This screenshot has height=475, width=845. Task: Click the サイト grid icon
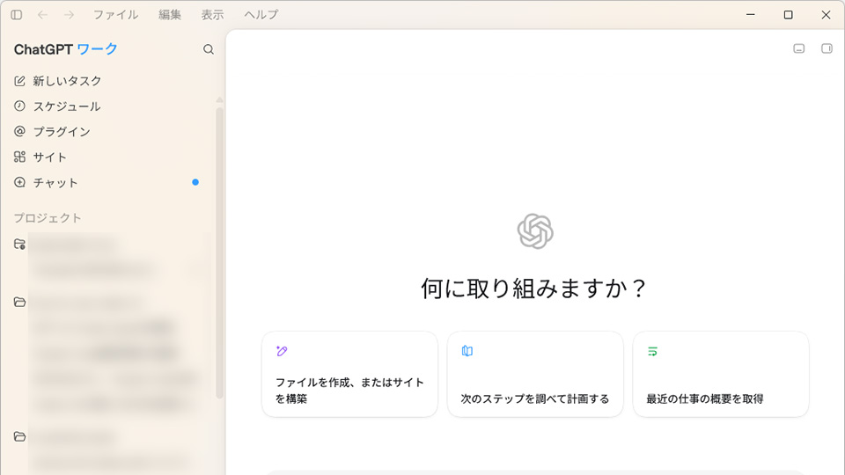[19, 157]
